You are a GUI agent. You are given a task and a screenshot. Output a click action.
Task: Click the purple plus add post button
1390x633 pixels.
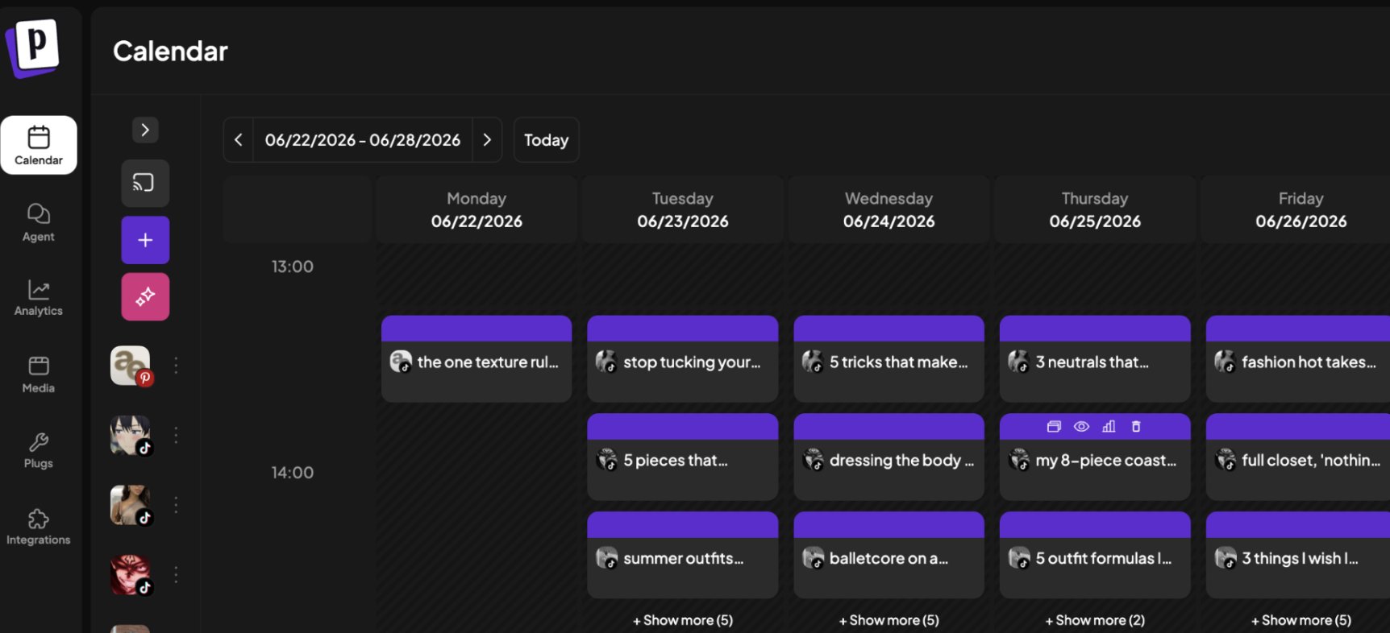click(x=145, y=240)
